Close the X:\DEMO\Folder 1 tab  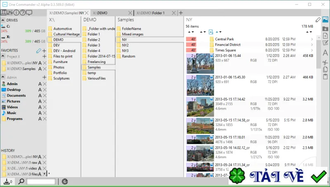tap(174, 13)
